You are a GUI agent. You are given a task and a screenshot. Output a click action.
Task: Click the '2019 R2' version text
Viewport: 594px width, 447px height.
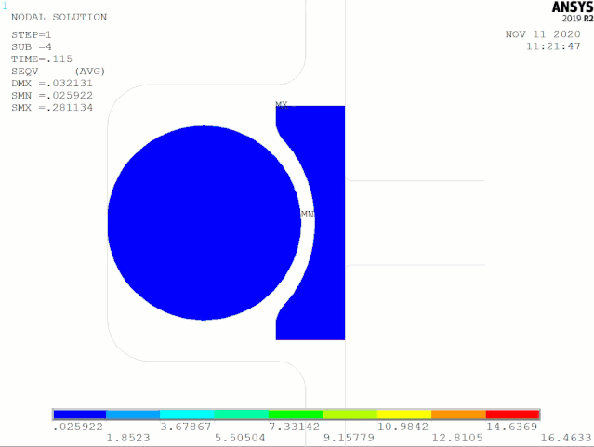point(577,19)
